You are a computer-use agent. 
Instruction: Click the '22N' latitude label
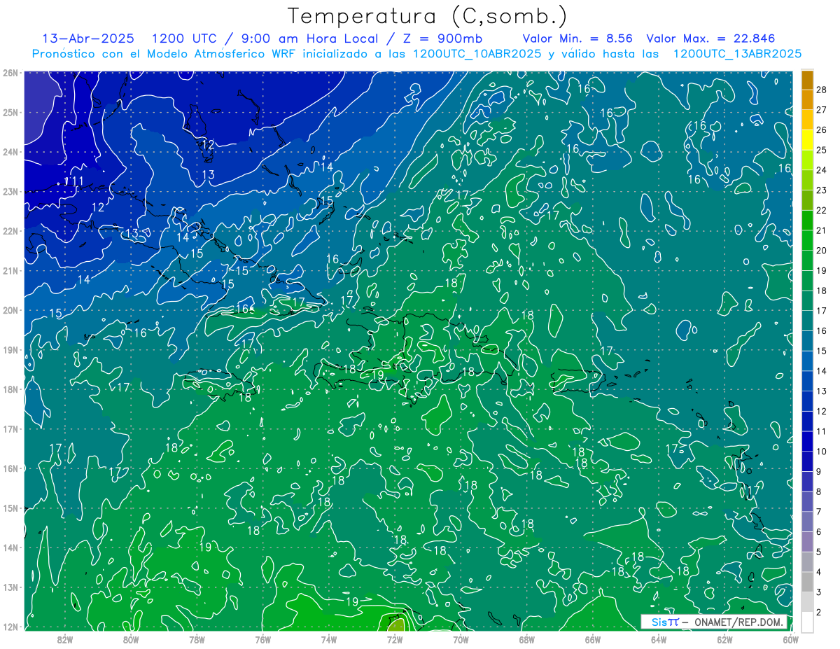[x=10, y=231]
